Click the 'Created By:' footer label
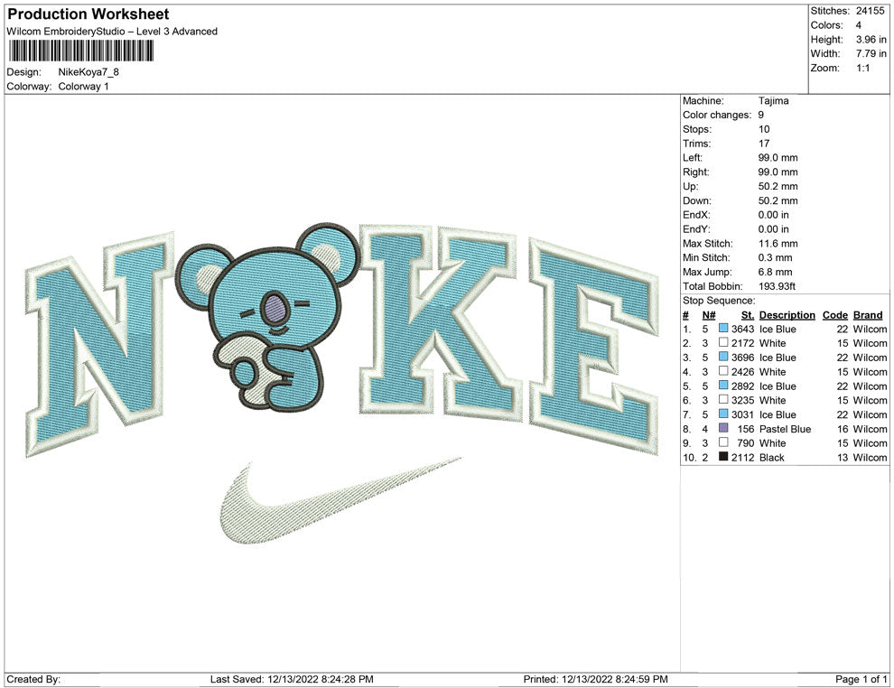Screen dimensions: 894x688 click(33, 679)
